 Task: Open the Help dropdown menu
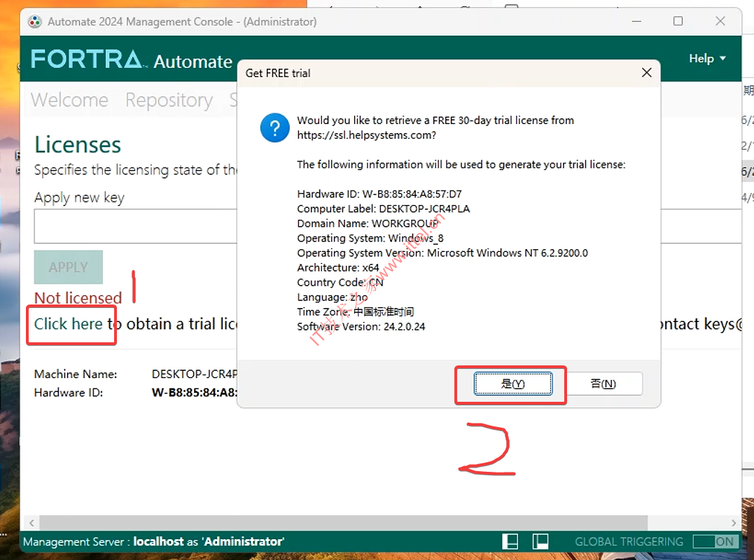click(707, 59)
